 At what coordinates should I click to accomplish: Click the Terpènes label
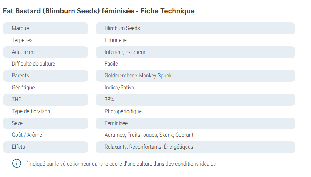click(22, 40)
